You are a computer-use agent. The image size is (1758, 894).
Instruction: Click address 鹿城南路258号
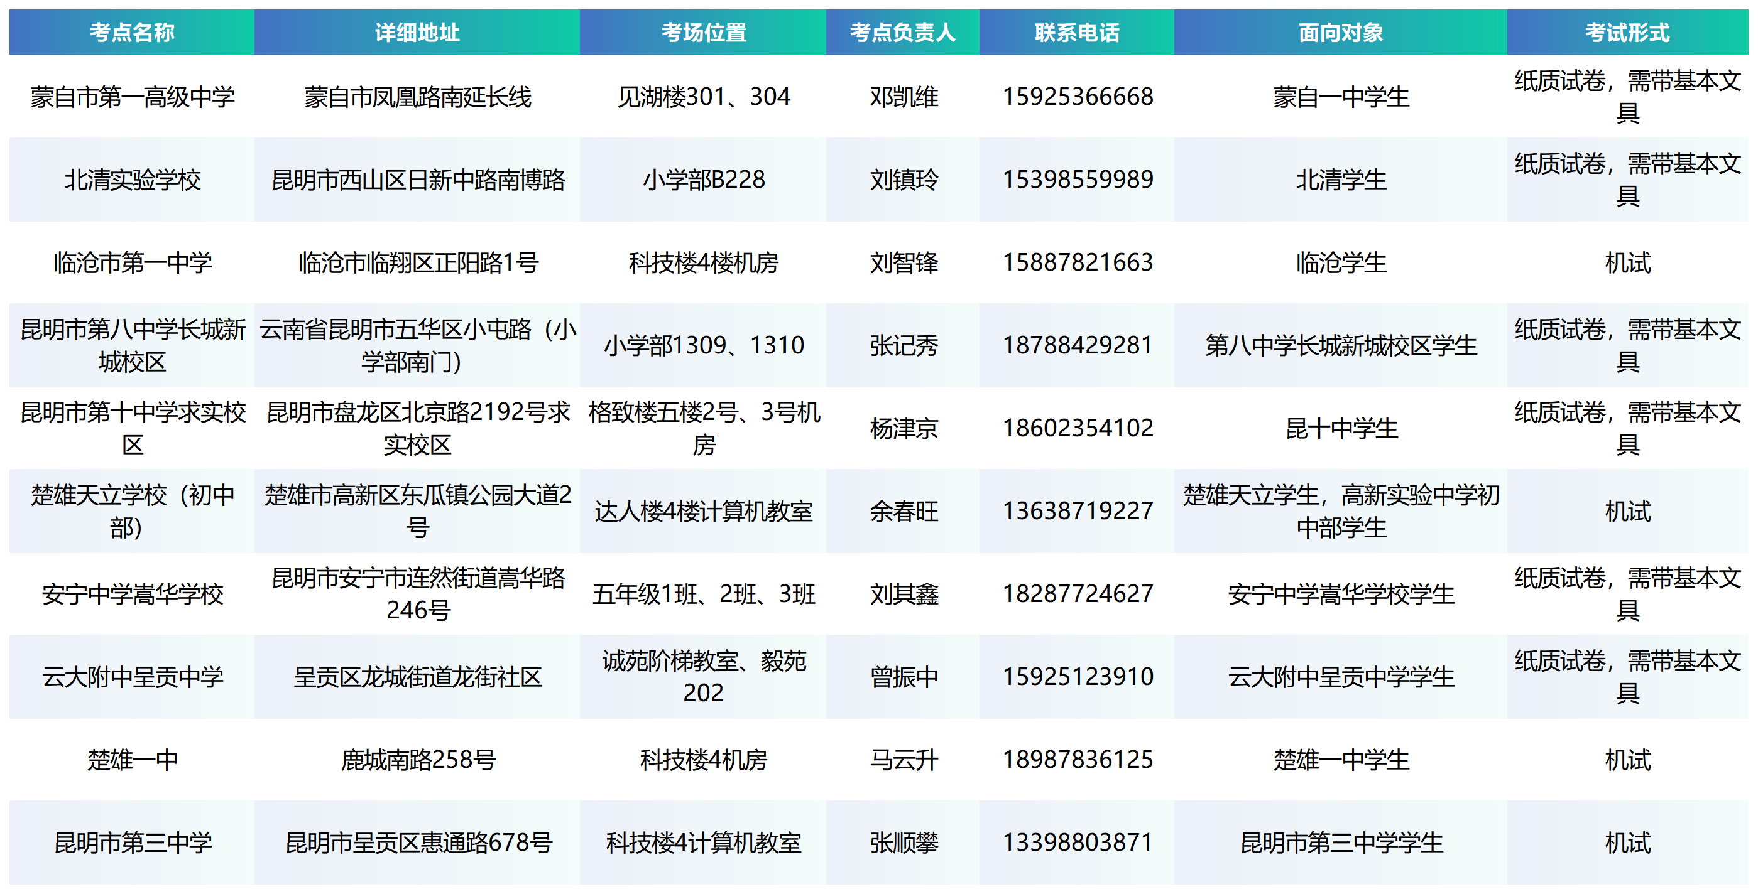pyautogui.click(x=418, y=760)
